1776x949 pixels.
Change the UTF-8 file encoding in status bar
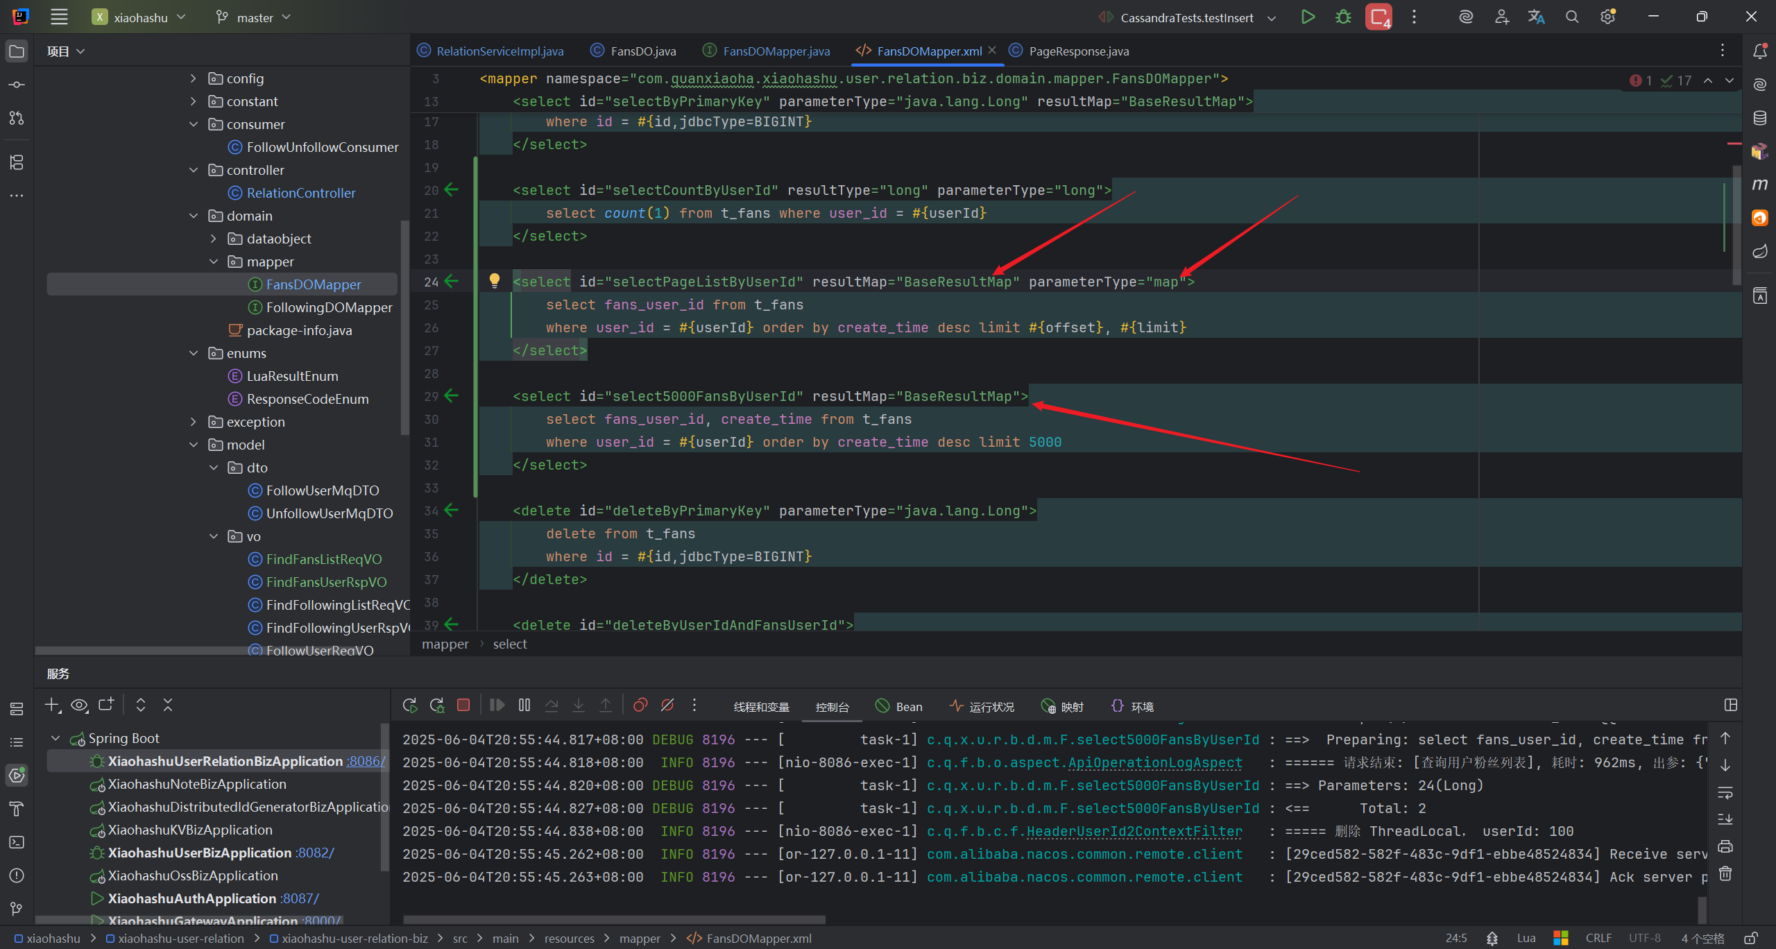coord(1645,939)
